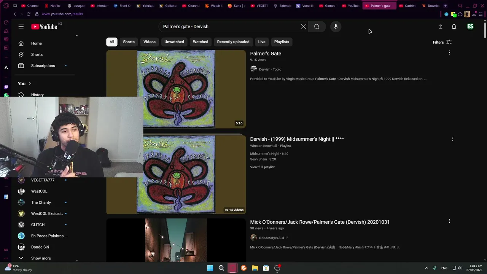Show hidden system tray icons

click(427, 268)
